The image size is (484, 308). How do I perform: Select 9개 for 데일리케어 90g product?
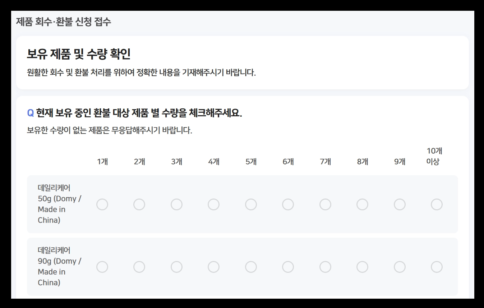click(400, 267)
